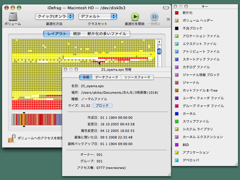Click the 一時停止 pause button
Image resolution: width=240 pixels, height=180 pixels.
(x=154, y=16)
